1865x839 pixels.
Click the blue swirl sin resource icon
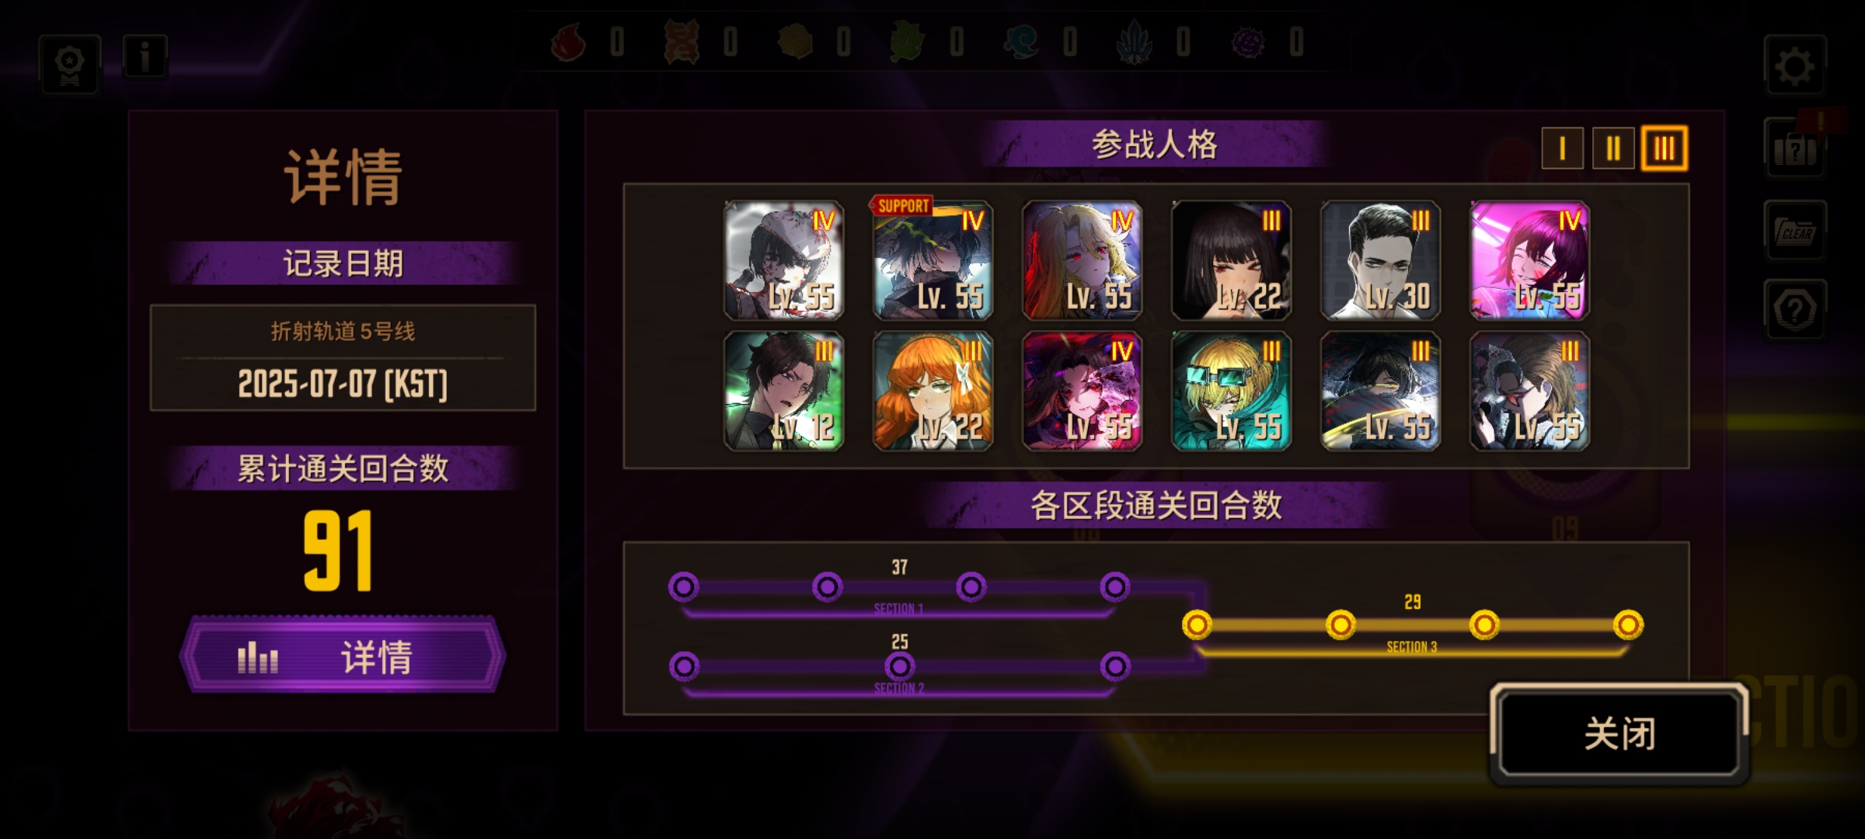[1021, 42]
